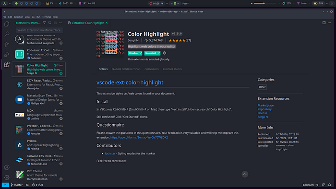Open the Explorer view in activity bar
336x189 pixels.
[7, 24]
